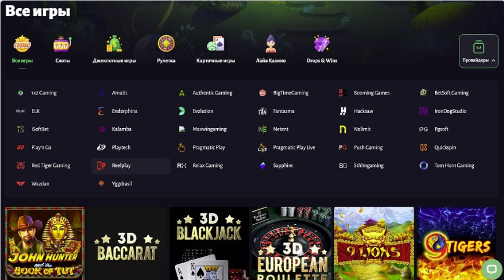This screenshot has height=280, width=504.
Task: Open the 9 Lions game thumbnail
Action: pyautogui.click(x=374, y=243)
